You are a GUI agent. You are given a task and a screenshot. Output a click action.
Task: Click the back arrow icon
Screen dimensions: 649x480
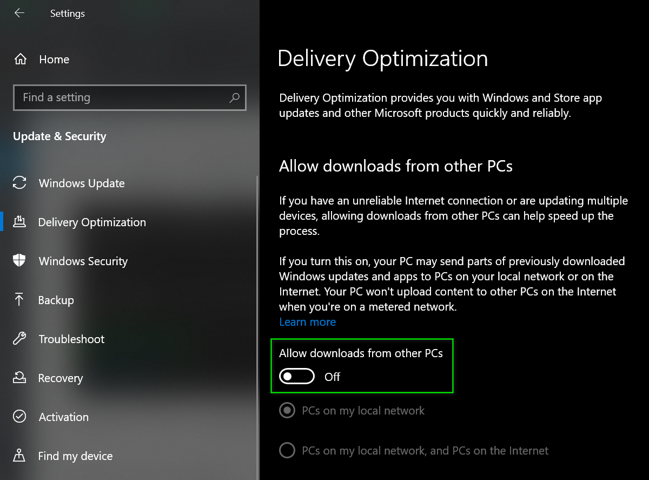click(x=19, y=13)
